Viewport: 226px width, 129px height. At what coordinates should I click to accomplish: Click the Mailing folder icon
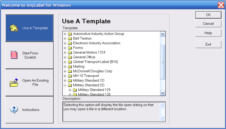(70, 66)
